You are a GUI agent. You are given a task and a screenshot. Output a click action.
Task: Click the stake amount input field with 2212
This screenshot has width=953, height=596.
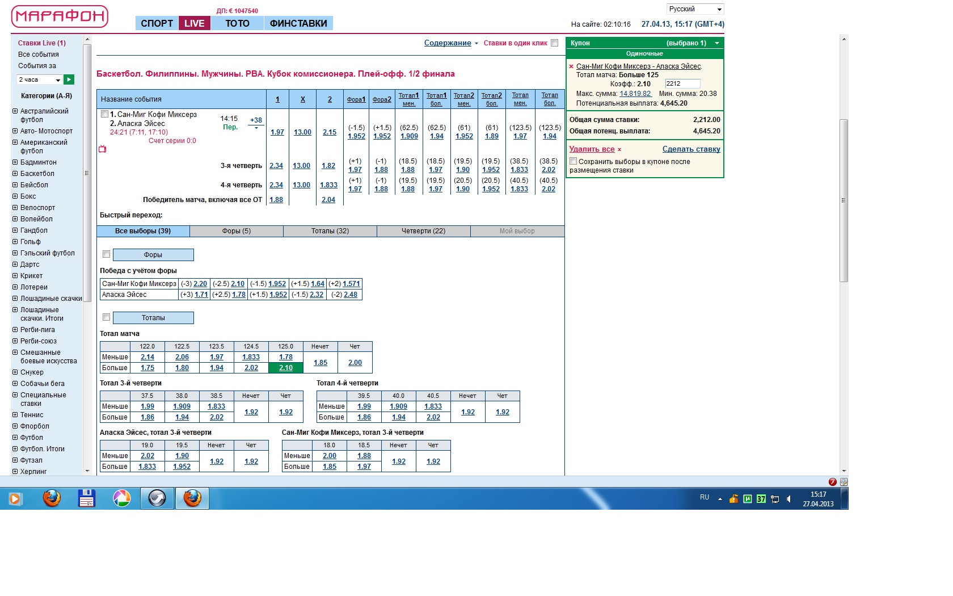point(682,83)
